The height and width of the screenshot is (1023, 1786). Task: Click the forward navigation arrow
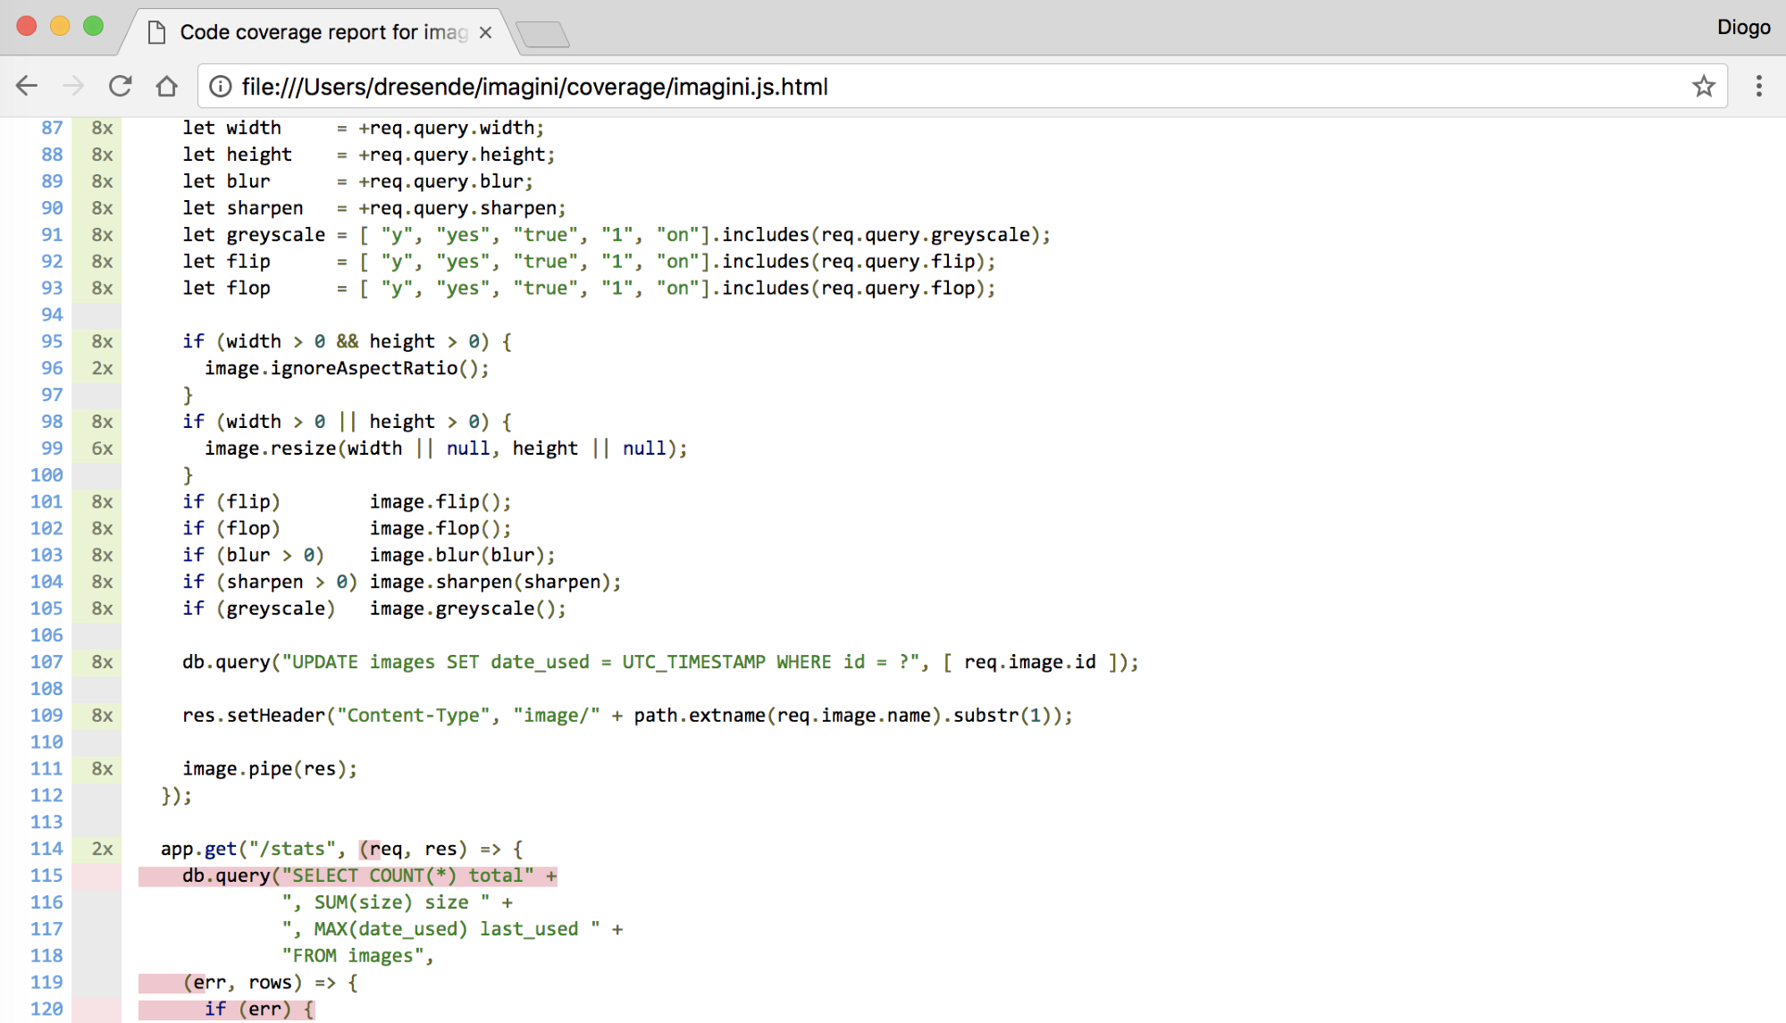[73, 86]
